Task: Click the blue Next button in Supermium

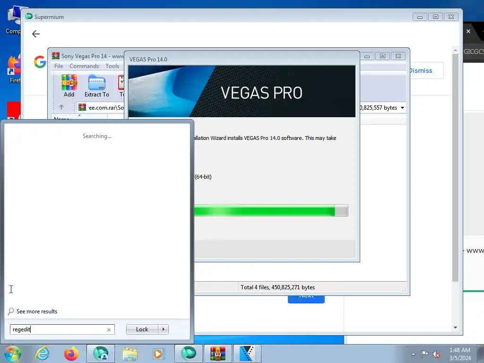Action: coord(306,299)
